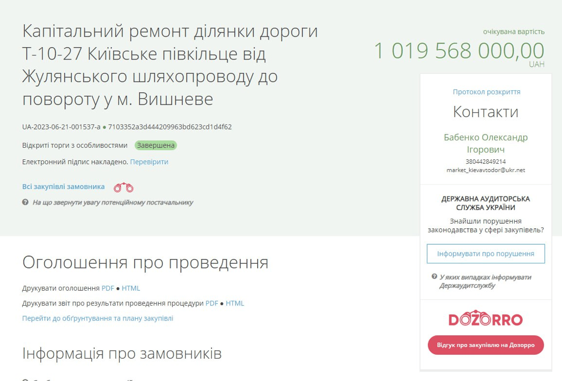Click the red binoculars icon
Image resolution: width=562 pixels, height=381 pixels.
coord(124,188)
